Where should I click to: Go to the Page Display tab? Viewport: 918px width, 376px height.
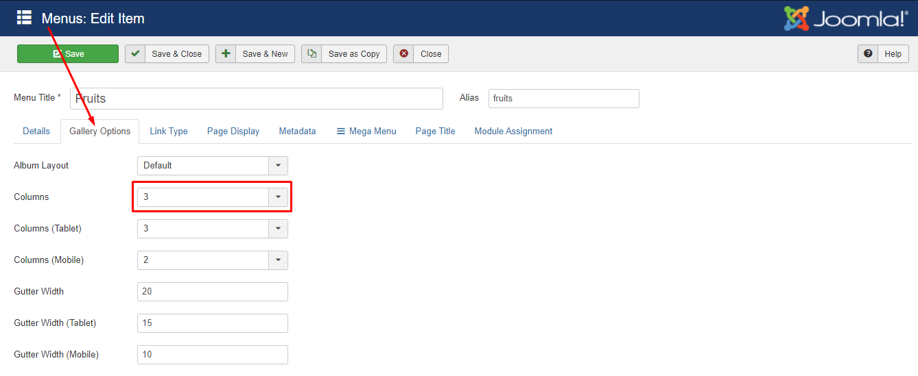click(x=233, y=131)
